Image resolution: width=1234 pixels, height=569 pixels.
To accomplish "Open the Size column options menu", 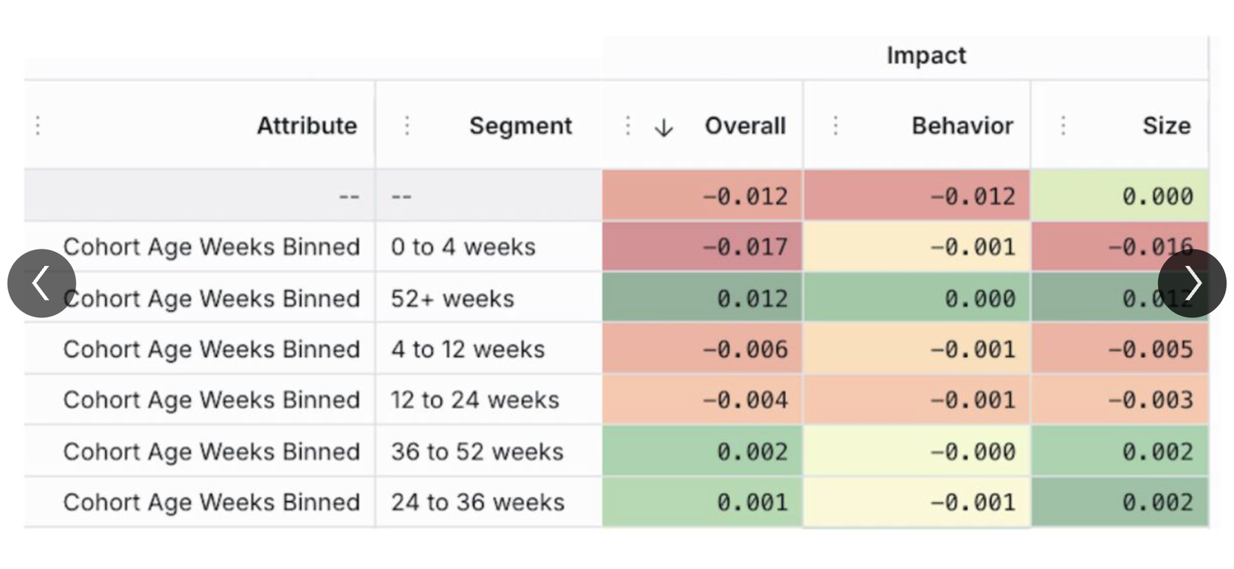I will click(x=1063, y=125).
